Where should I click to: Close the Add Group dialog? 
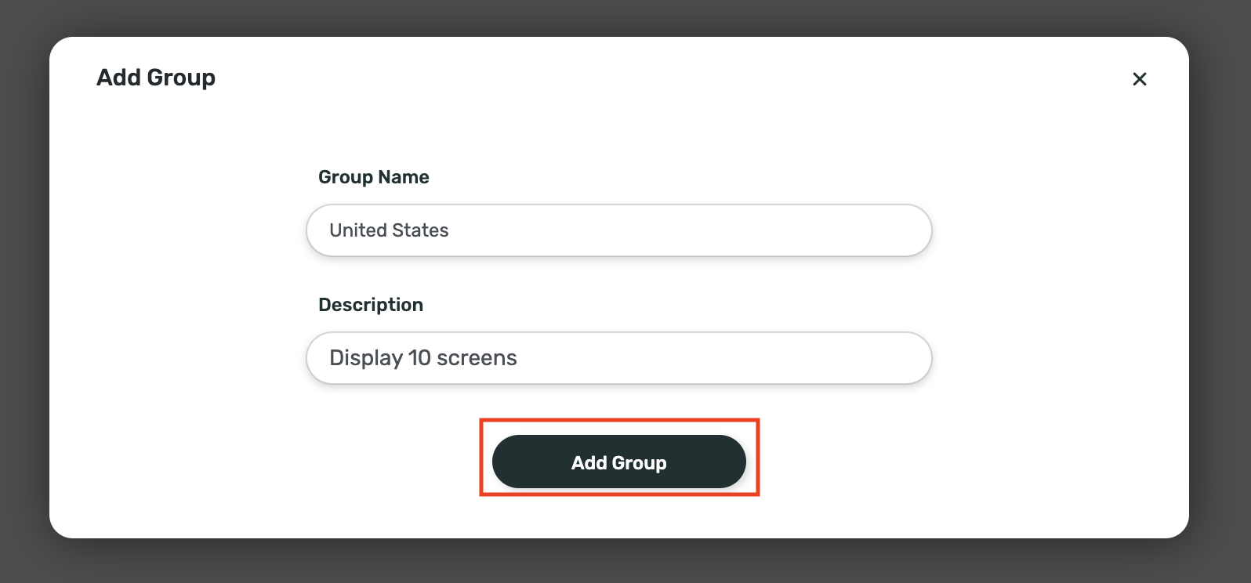[1140, 79]
